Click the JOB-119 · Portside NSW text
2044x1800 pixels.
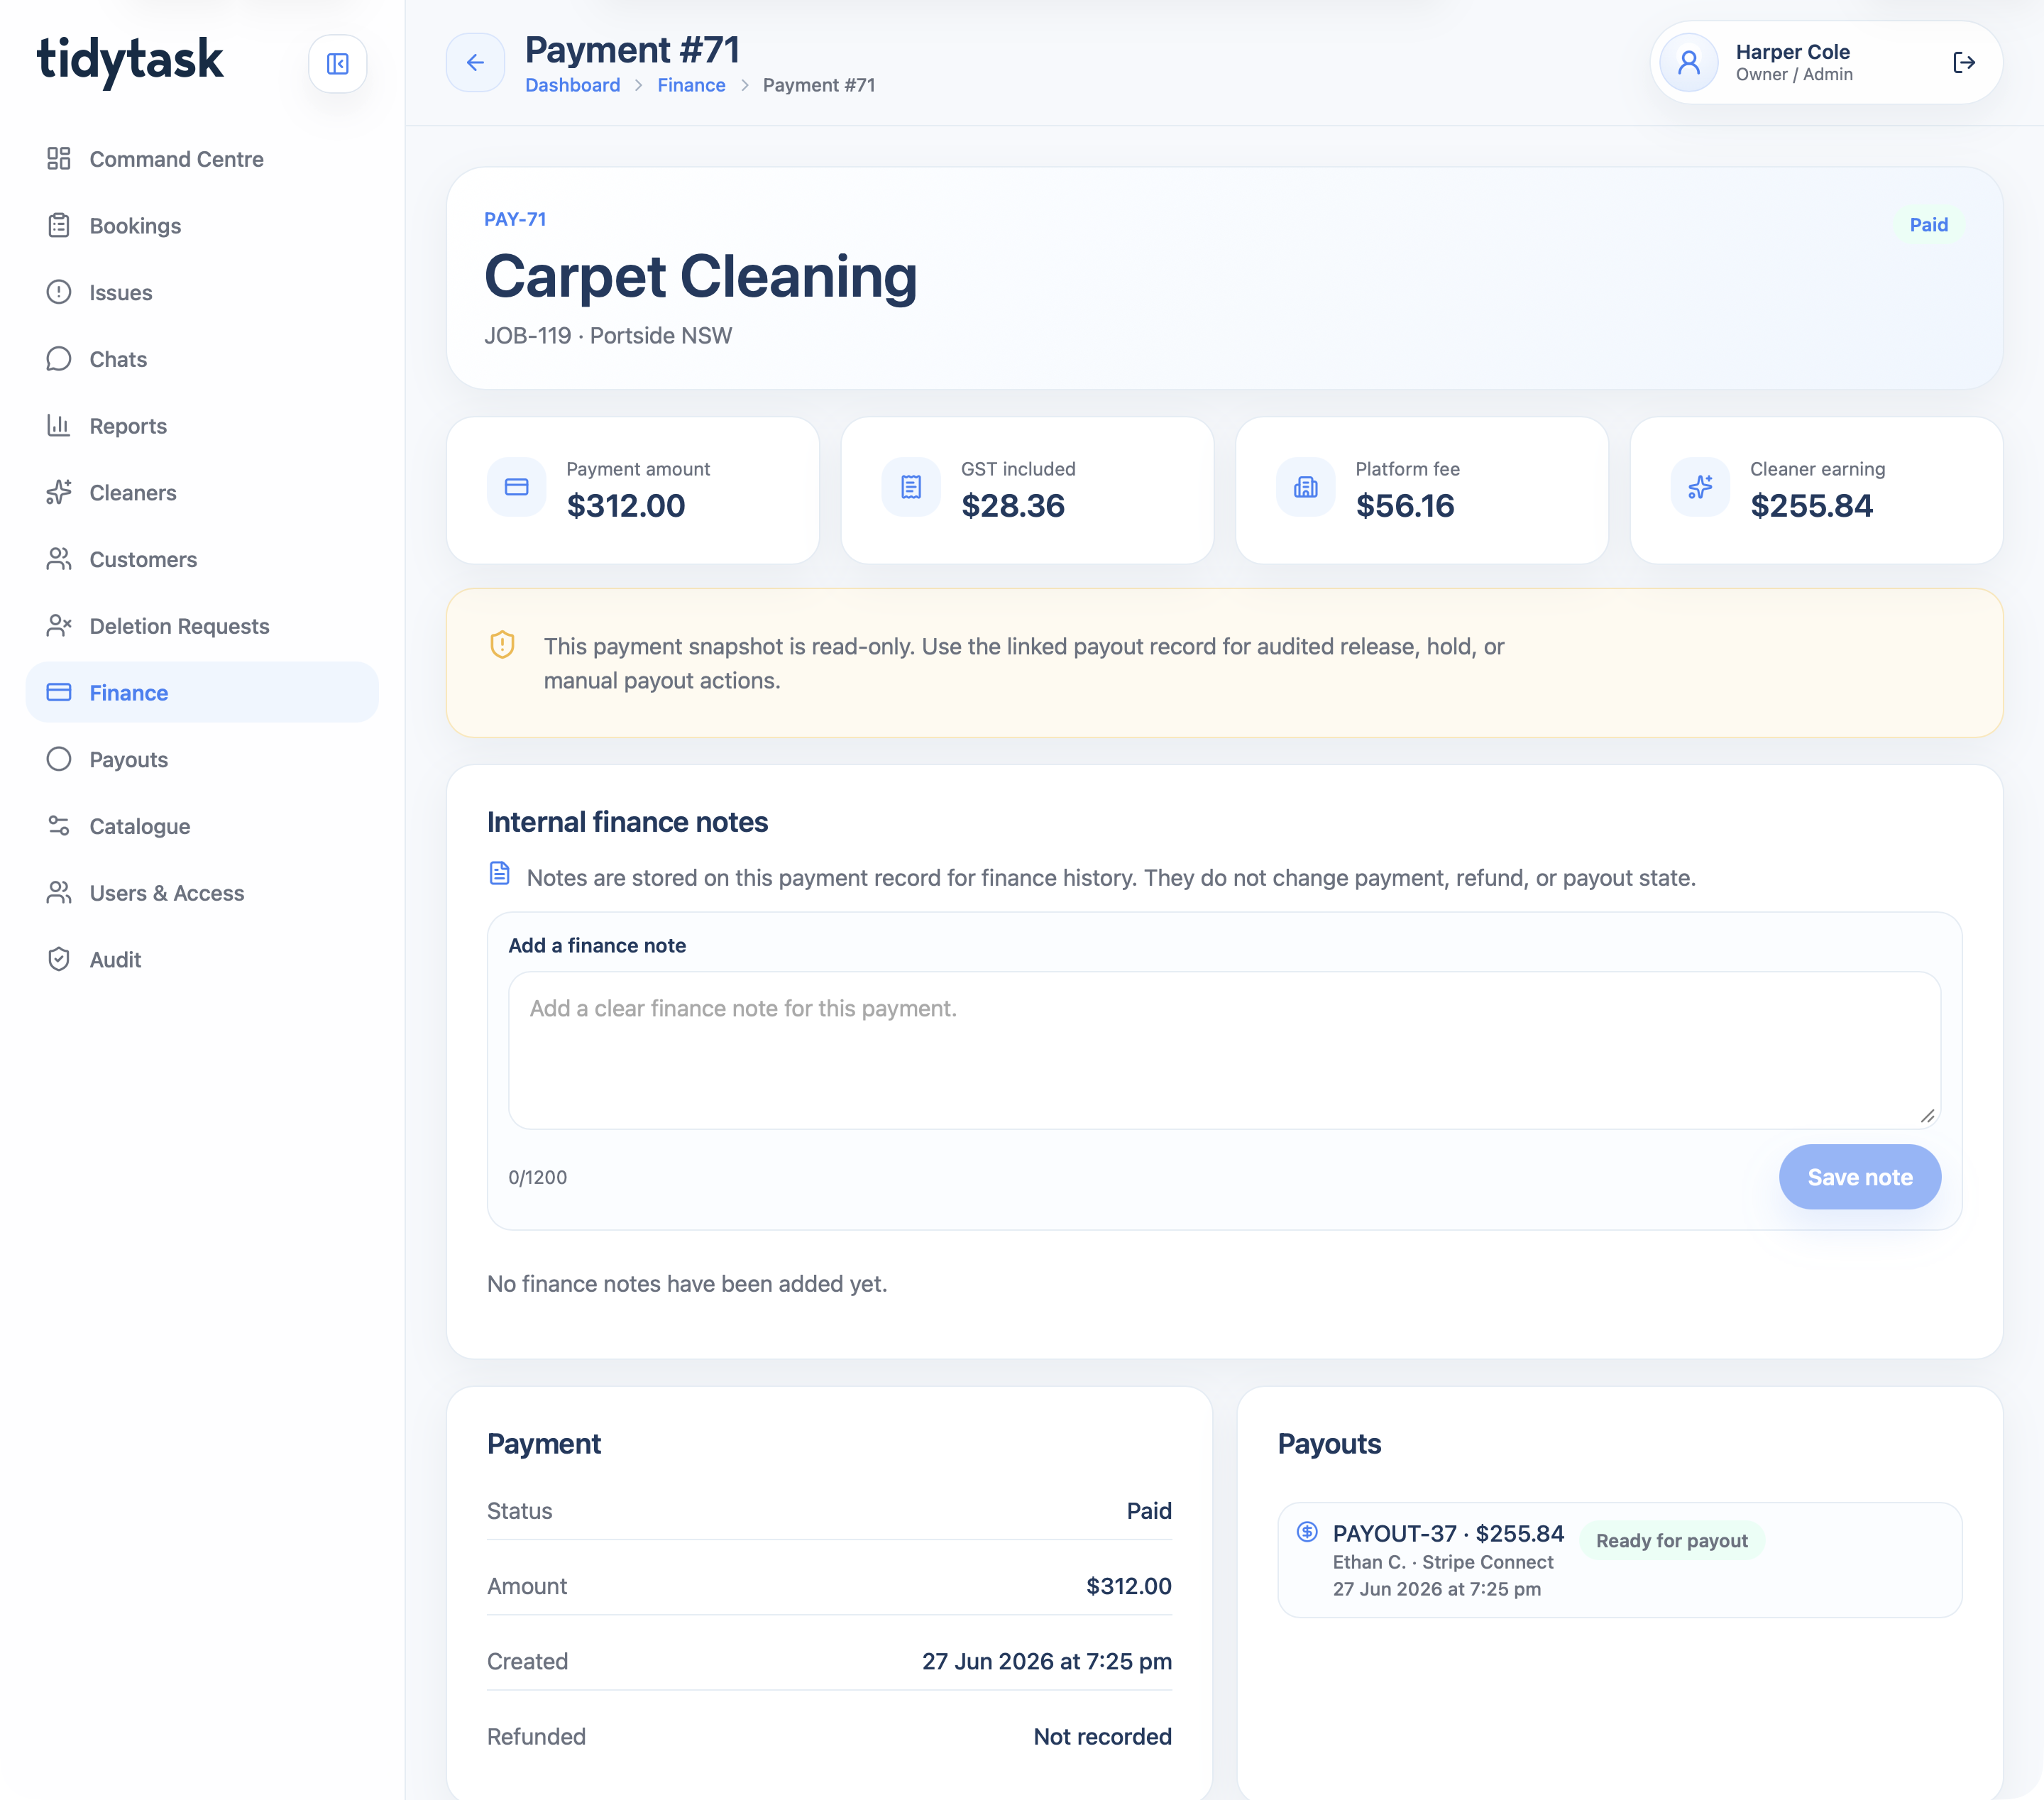(608, 335)
